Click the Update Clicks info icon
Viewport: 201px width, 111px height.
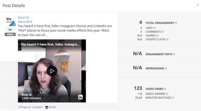(167, 39)
